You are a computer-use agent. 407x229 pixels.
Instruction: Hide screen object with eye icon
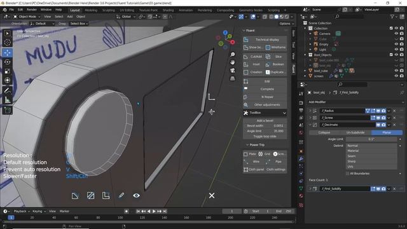396,76
